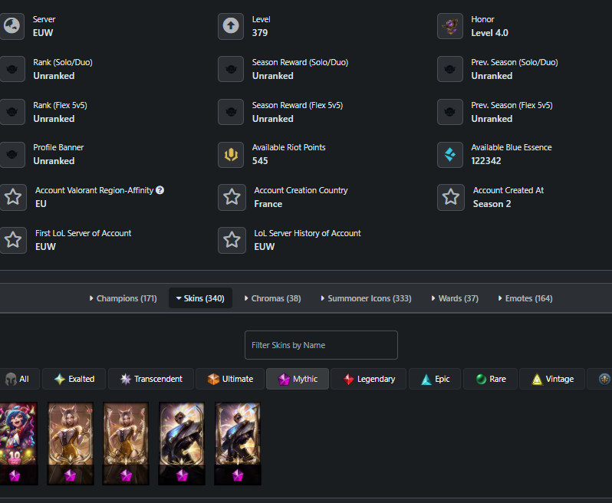Click the Level up-arrow icon
Screen dimensions: 612x503
tap(231, 26)
